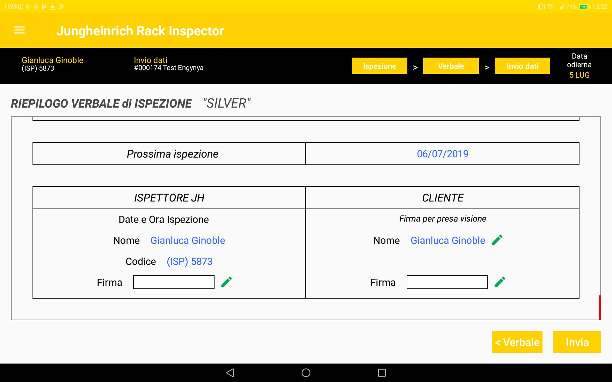Tap the Prossima ispezione label
The width and height of the screenshot is (612, 382).
point(172,154)
